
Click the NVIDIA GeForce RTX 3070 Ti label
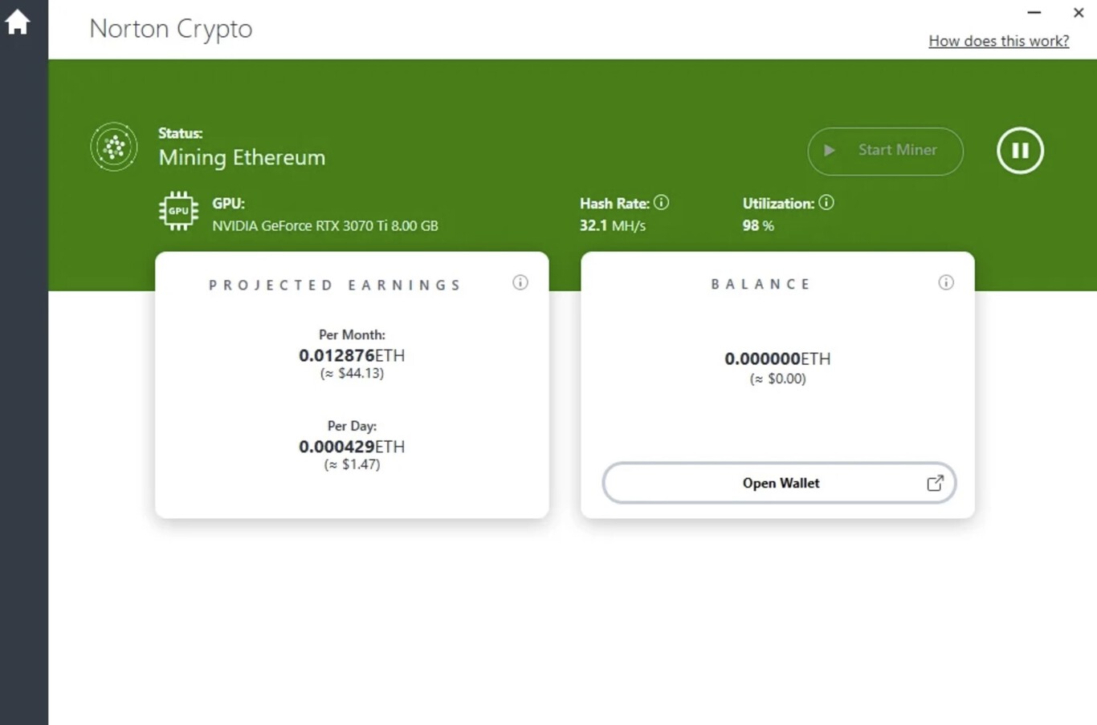(x=325, y=226)
